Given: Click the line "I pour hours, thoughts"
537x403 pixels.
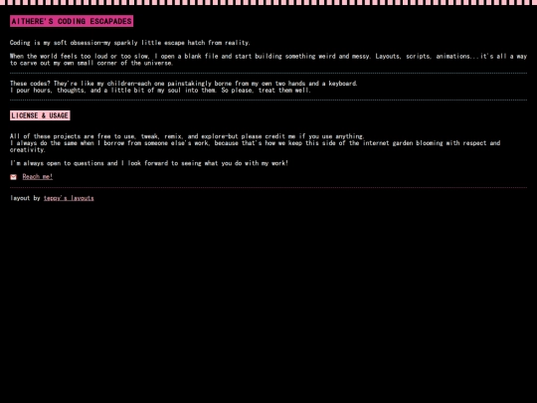Looking at the screenshot, I should (x=160, y=91).
